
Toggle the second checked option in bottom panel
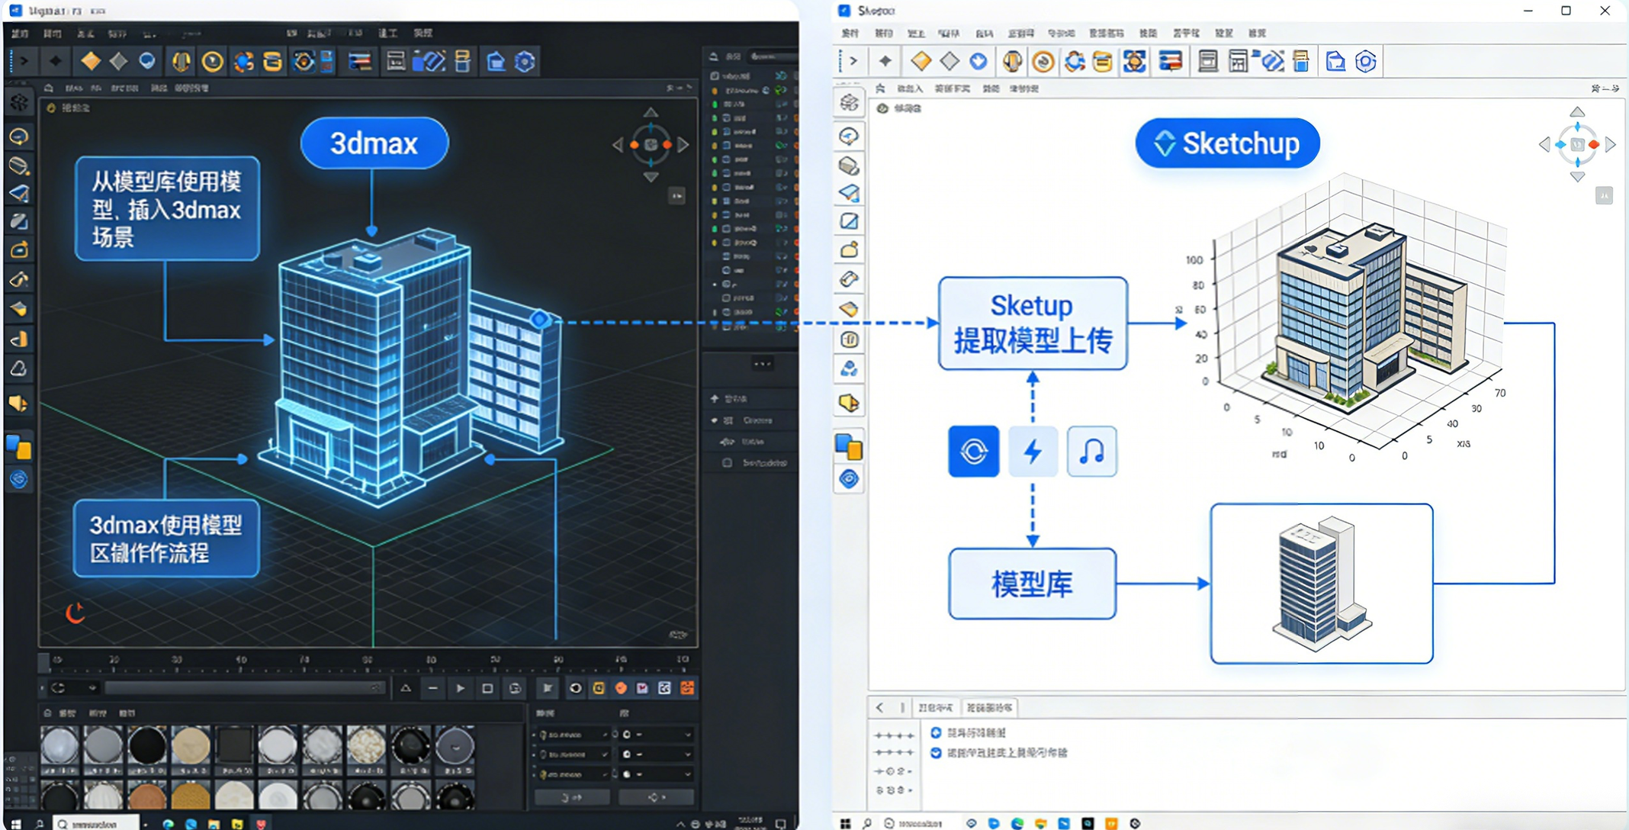tap(936, 752)
